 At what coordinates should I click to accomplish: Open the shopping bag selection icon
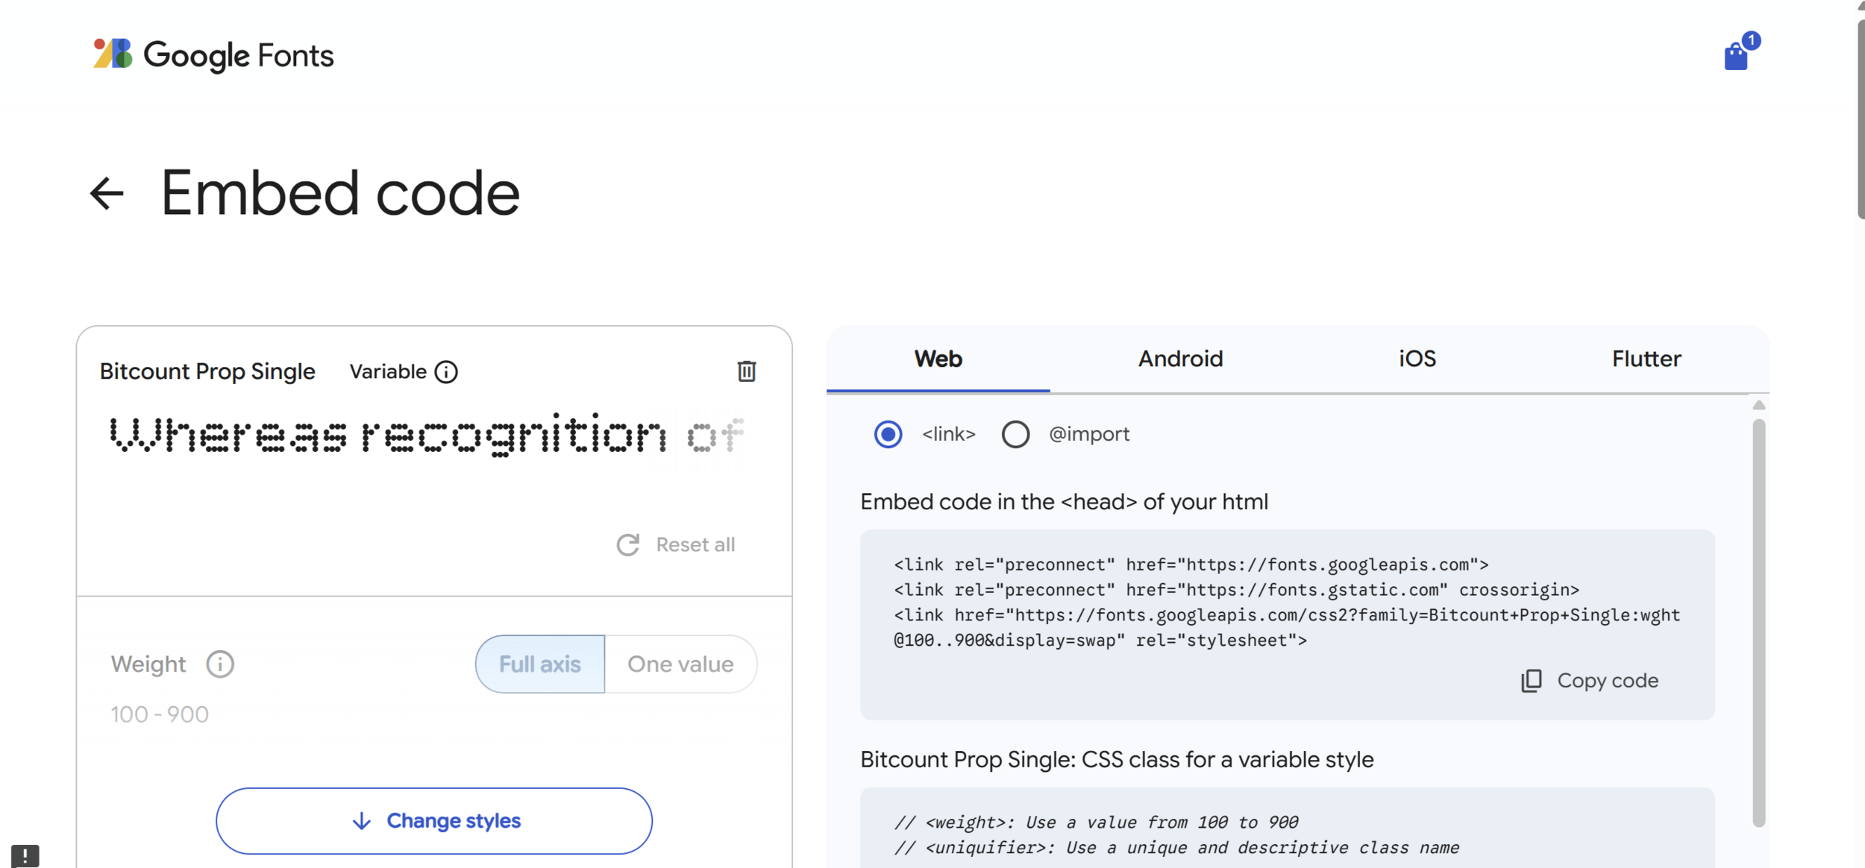coord(1736,56)
